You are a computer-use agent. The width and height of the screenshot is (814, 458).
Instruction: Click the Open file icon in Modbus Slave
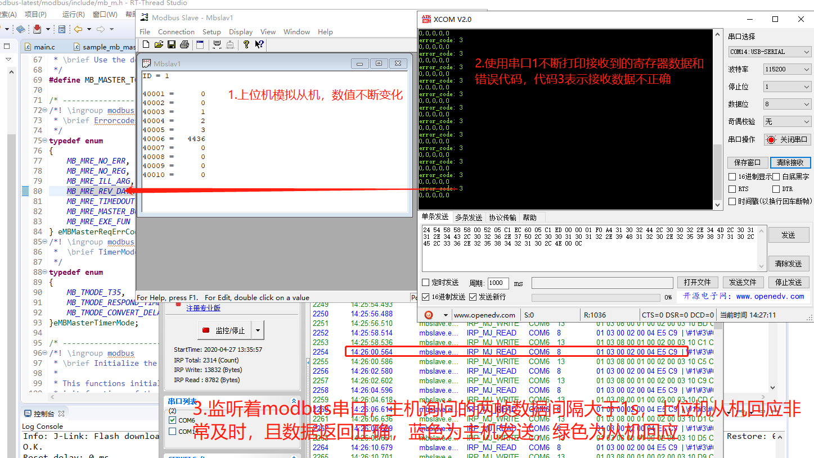(x=159, y=45)
